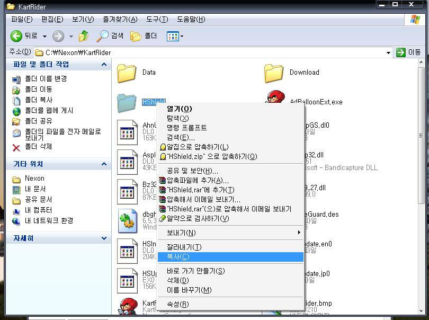Open the 즐겨찾기(A) menu
Viewport: 429px width, 320px height.
(120, 20)
